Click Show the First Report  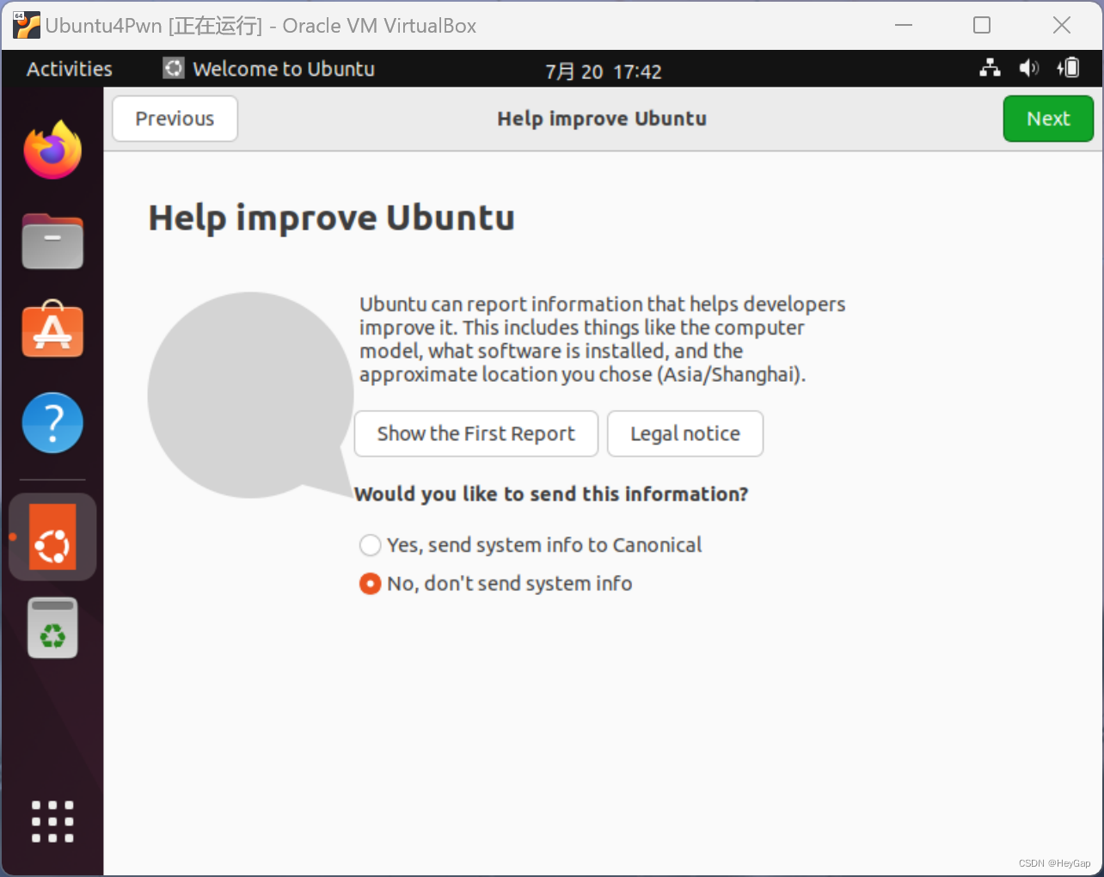(476, 433)
